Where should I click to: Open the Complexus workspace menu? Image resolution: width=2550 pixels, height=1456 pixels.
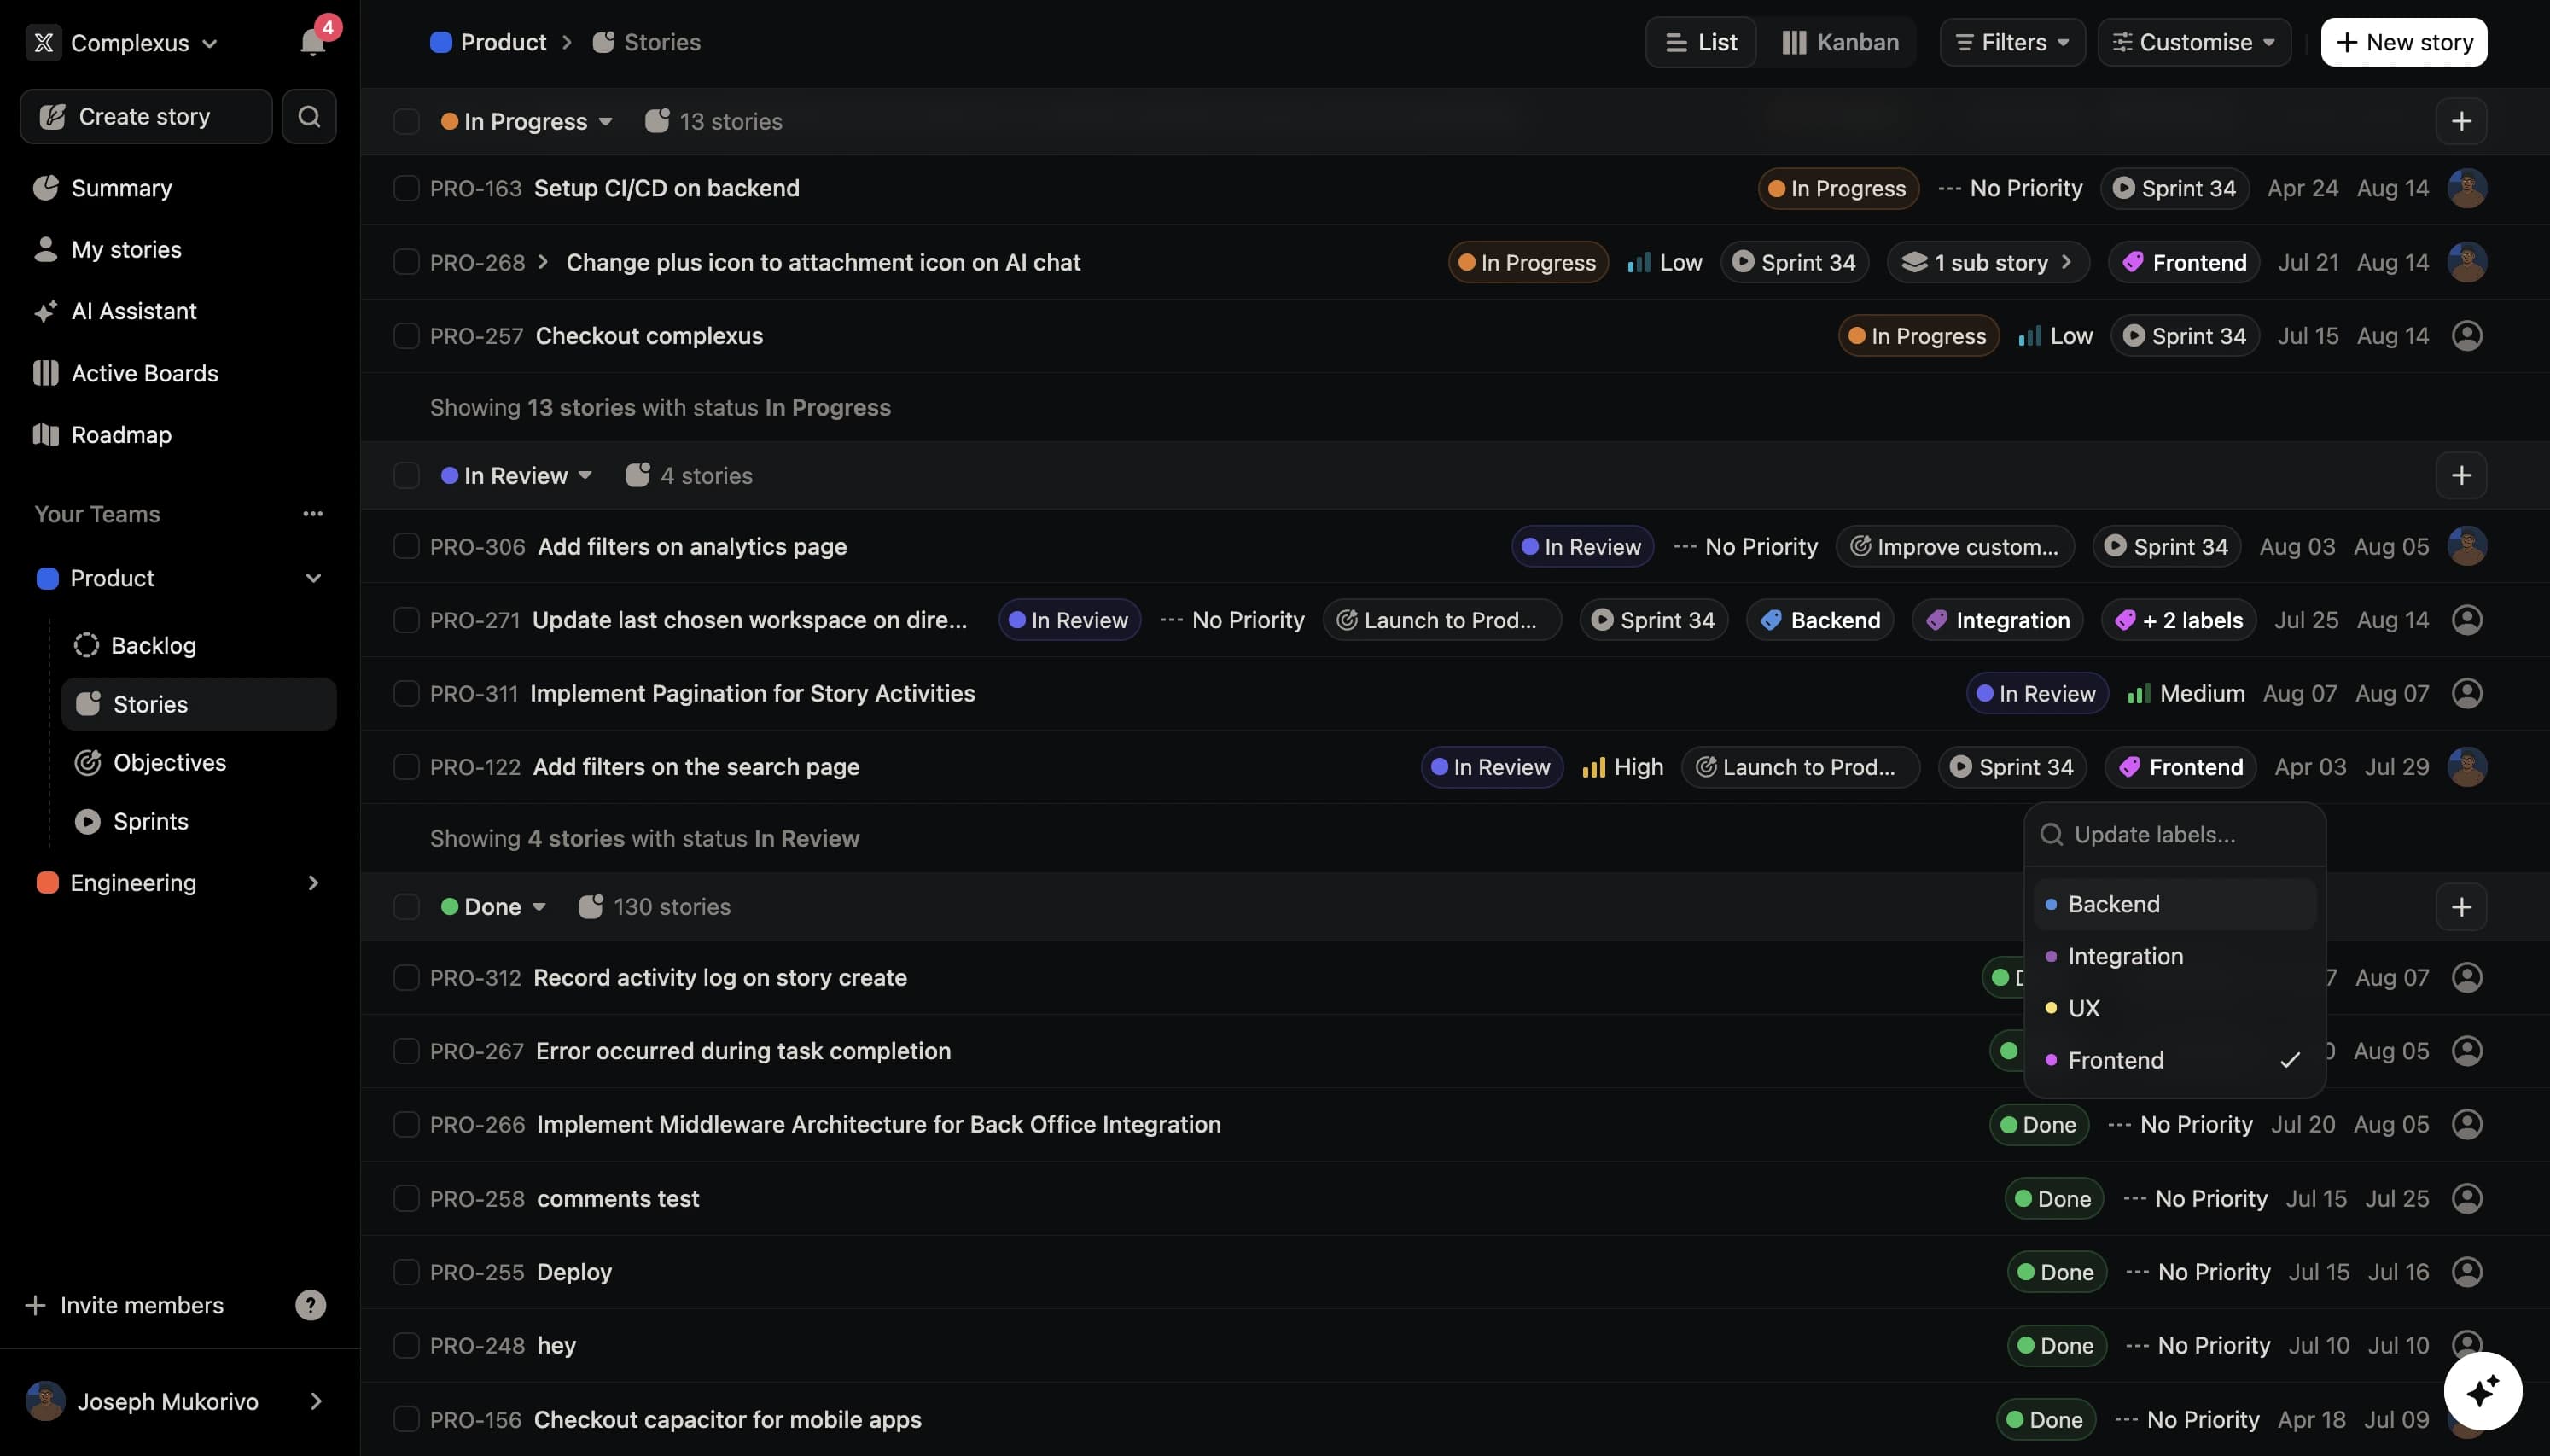126,42
